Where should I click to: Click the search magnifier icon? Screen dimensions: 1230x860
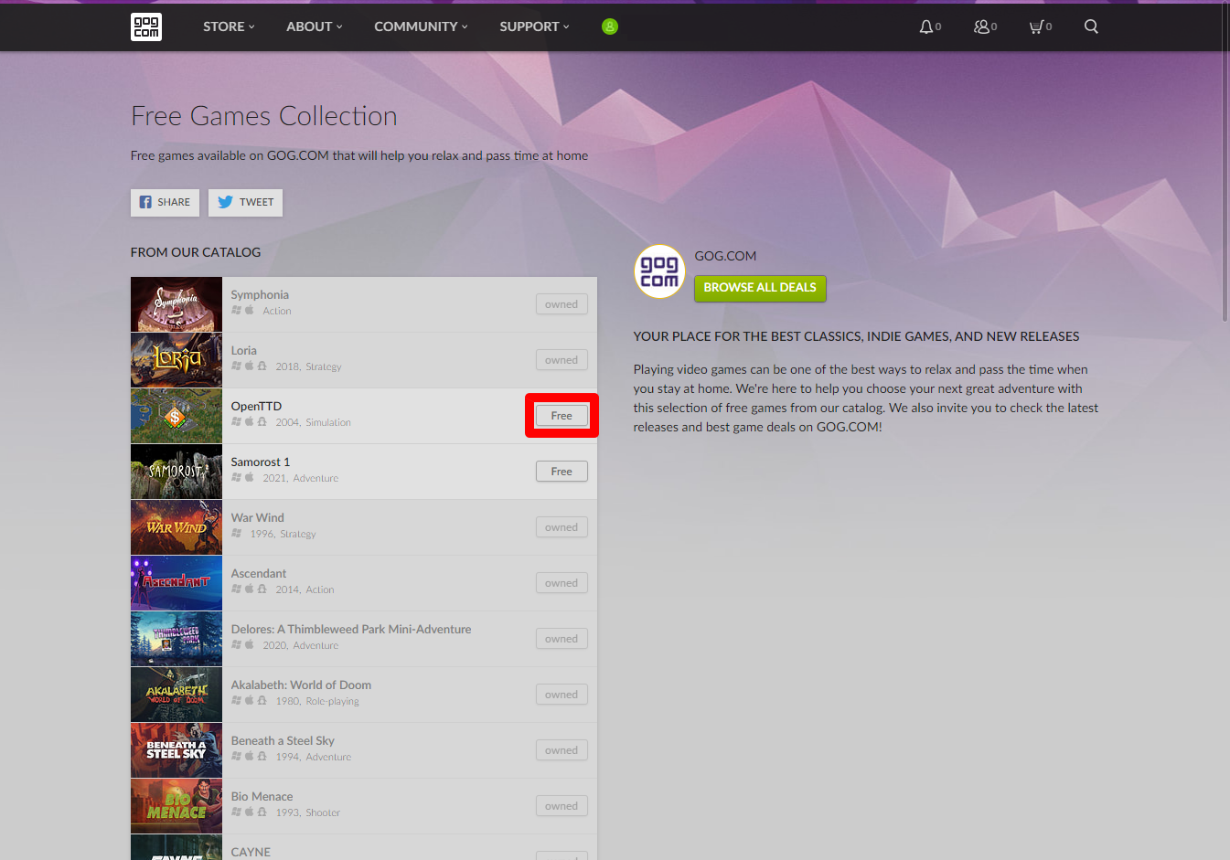(1091, 27)
